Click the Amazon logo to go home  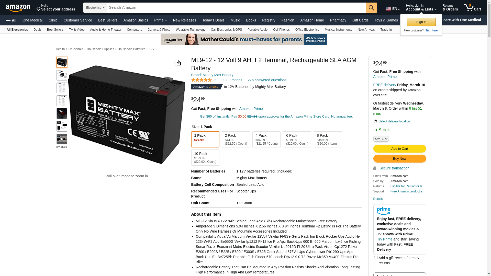(18, 8)
